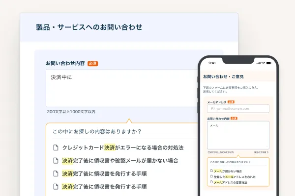Click 製品・サービスへのお問い合わせ page heading
Viewport: 295px width, 196px height.
click(x=89, y=27)
